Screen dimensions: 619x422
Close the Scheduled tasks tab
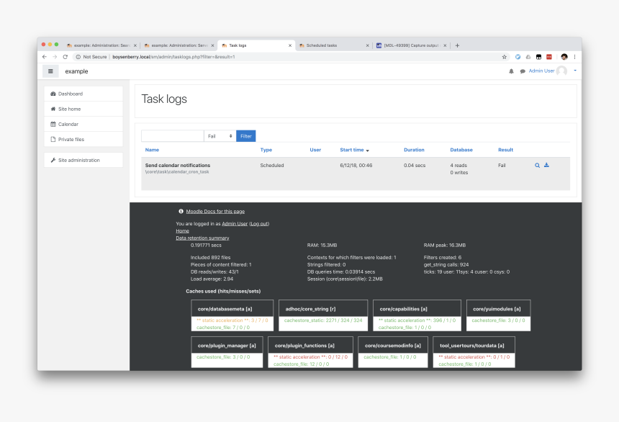[367, 45]
